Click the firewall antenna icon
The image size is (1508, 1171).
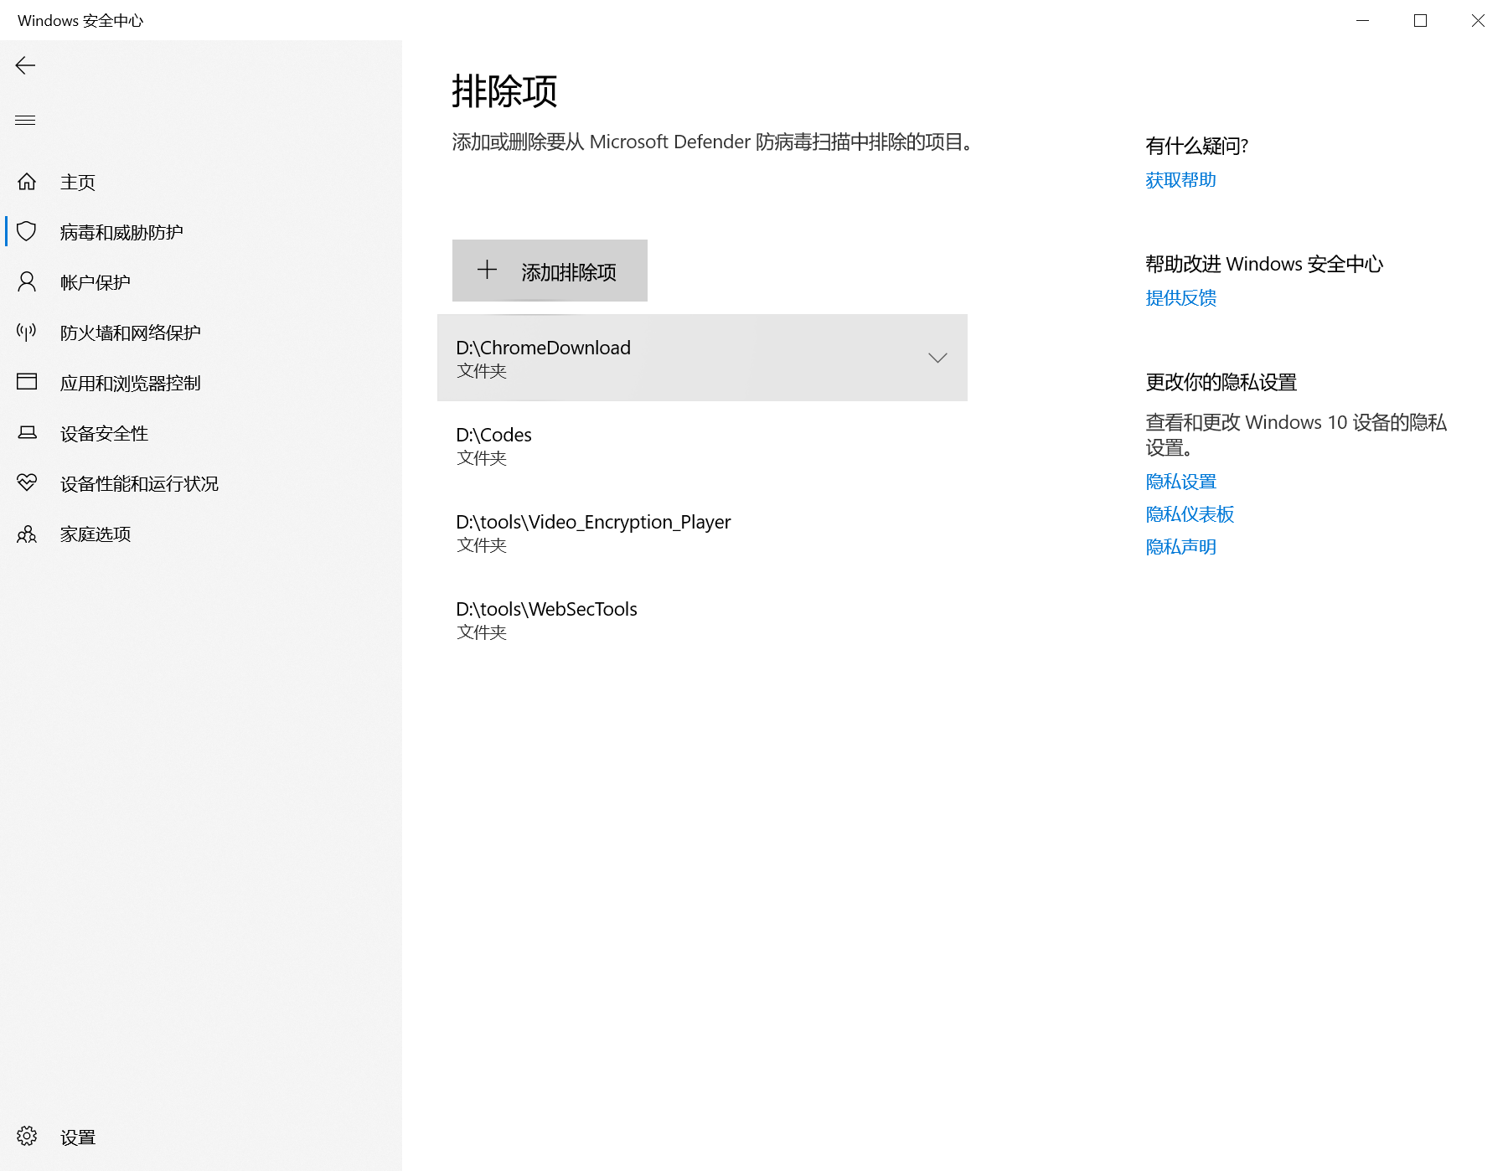[27, 332]
